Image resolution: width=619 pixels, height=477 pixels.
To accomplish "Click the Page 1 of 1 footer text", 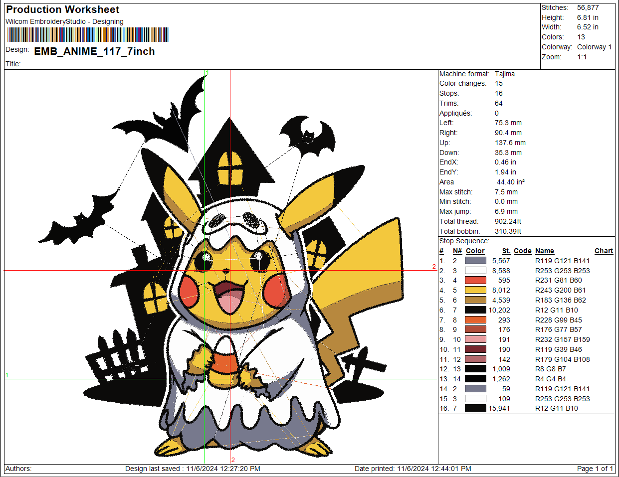I will [595, 469].
